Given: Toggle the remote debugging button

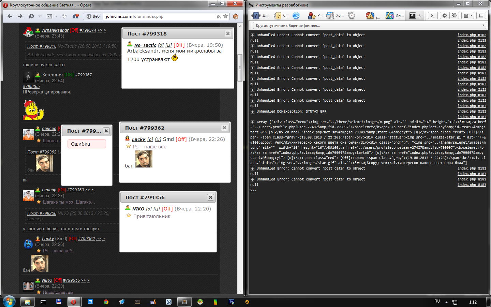Looking at the screenshot, I should 454,15.
